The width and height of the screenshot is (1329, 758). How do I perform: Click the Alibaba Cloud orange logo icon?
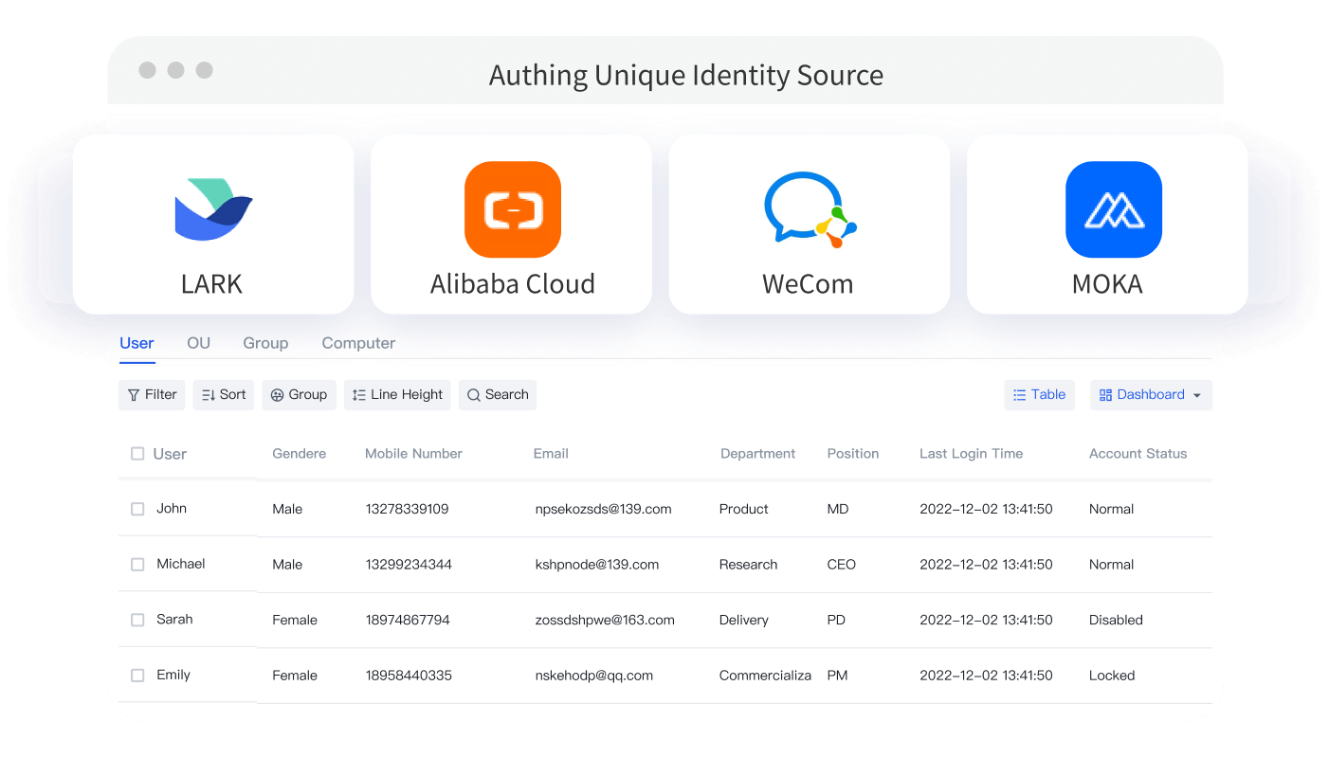coord(512,209)
